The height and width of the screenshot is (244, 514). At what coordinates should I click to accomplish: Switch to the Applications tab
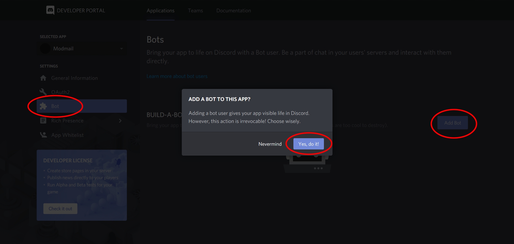(x=160, y=11)
